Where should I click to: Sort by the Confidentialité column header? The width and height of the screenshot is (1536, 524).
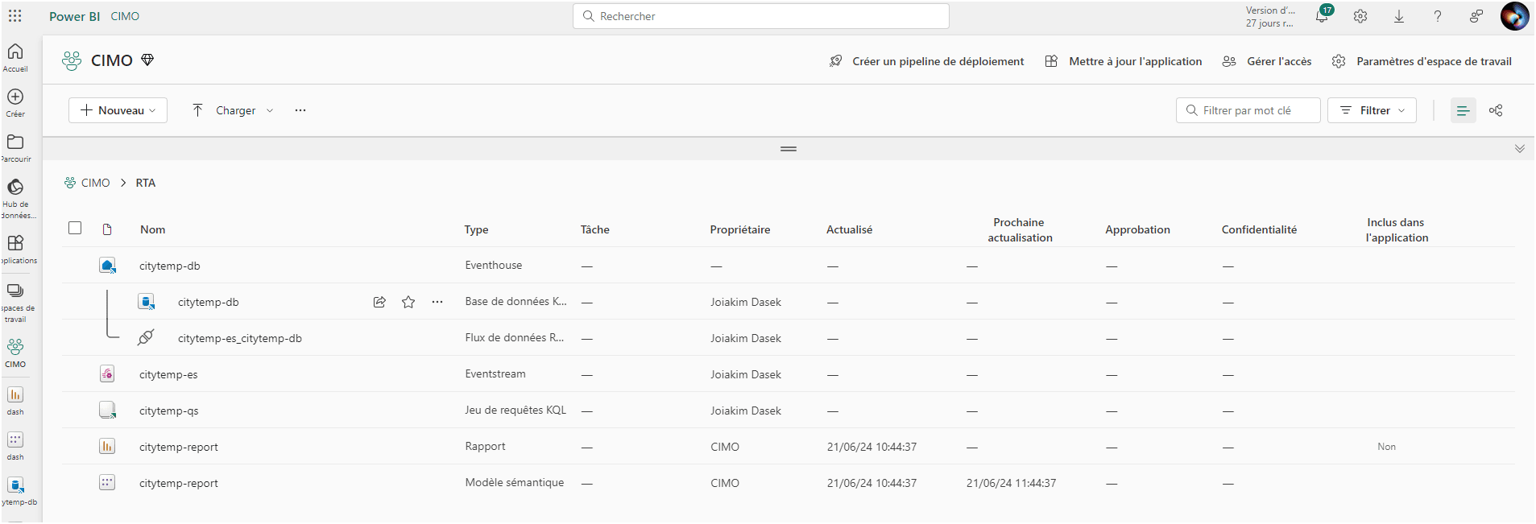pyautogui.click(x=1259, y=229)
